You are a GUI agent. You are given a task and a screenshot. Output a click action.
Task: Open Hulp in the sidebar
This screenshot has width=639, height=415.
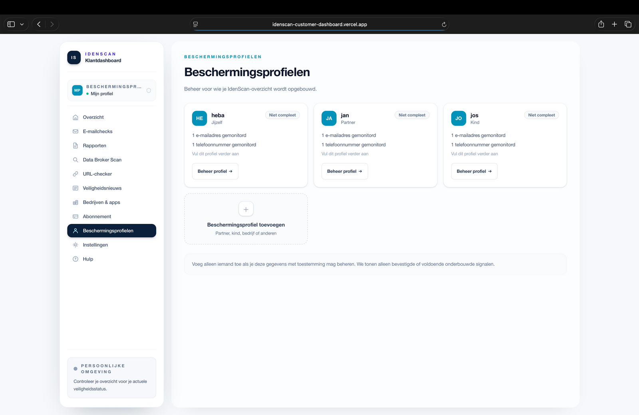click(x=111, y=259)
